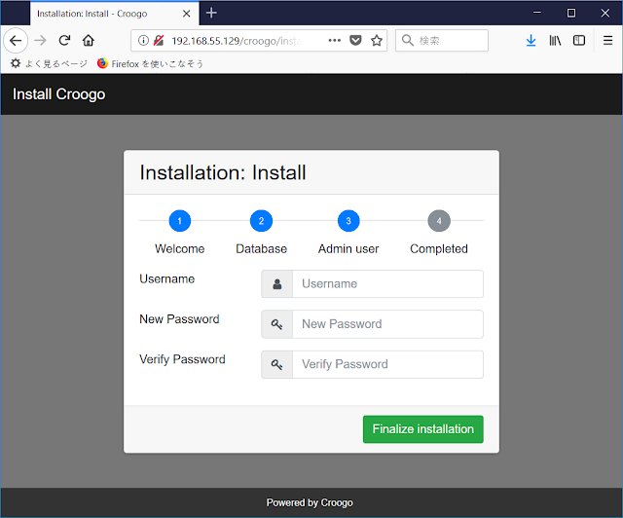Open the Firefox home page
The image size is (623, 518).
click(89, 41)
